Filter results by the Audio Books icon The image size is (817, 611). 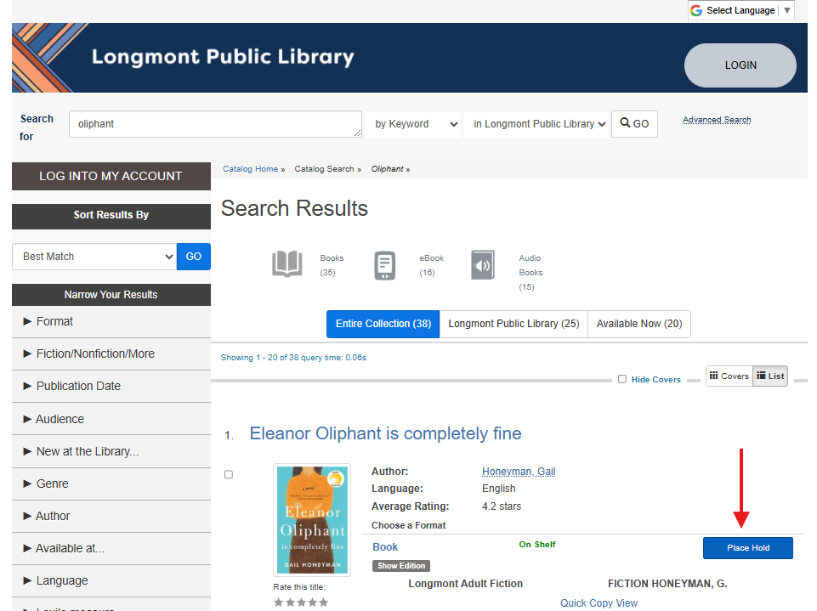[x=483, y=264]
